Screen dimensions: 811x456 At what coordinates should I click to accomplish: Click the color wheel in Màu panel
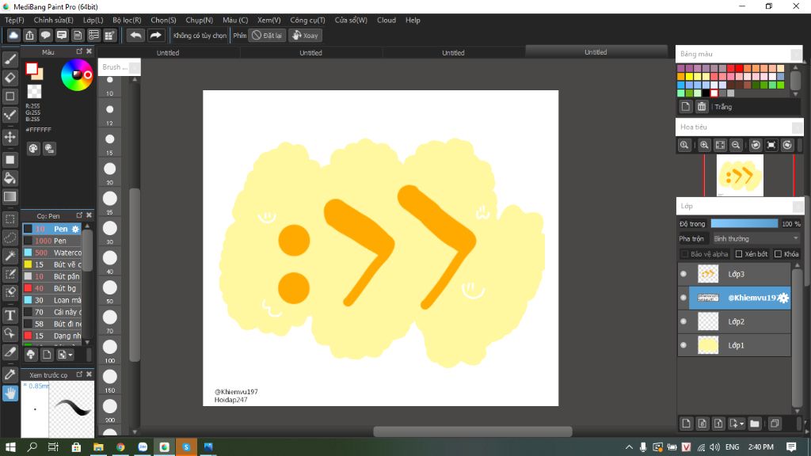pyautogui.click(x=77, y=75)
